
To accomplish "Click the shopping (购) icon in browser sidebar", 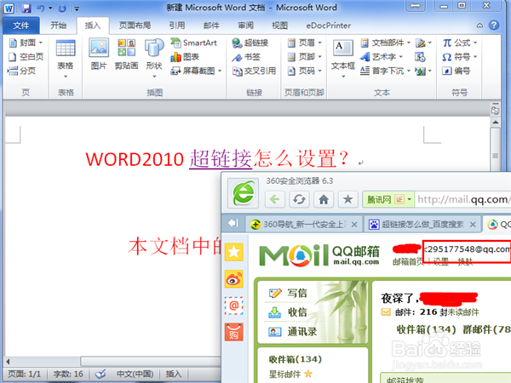I will click(x=233, y=332).
